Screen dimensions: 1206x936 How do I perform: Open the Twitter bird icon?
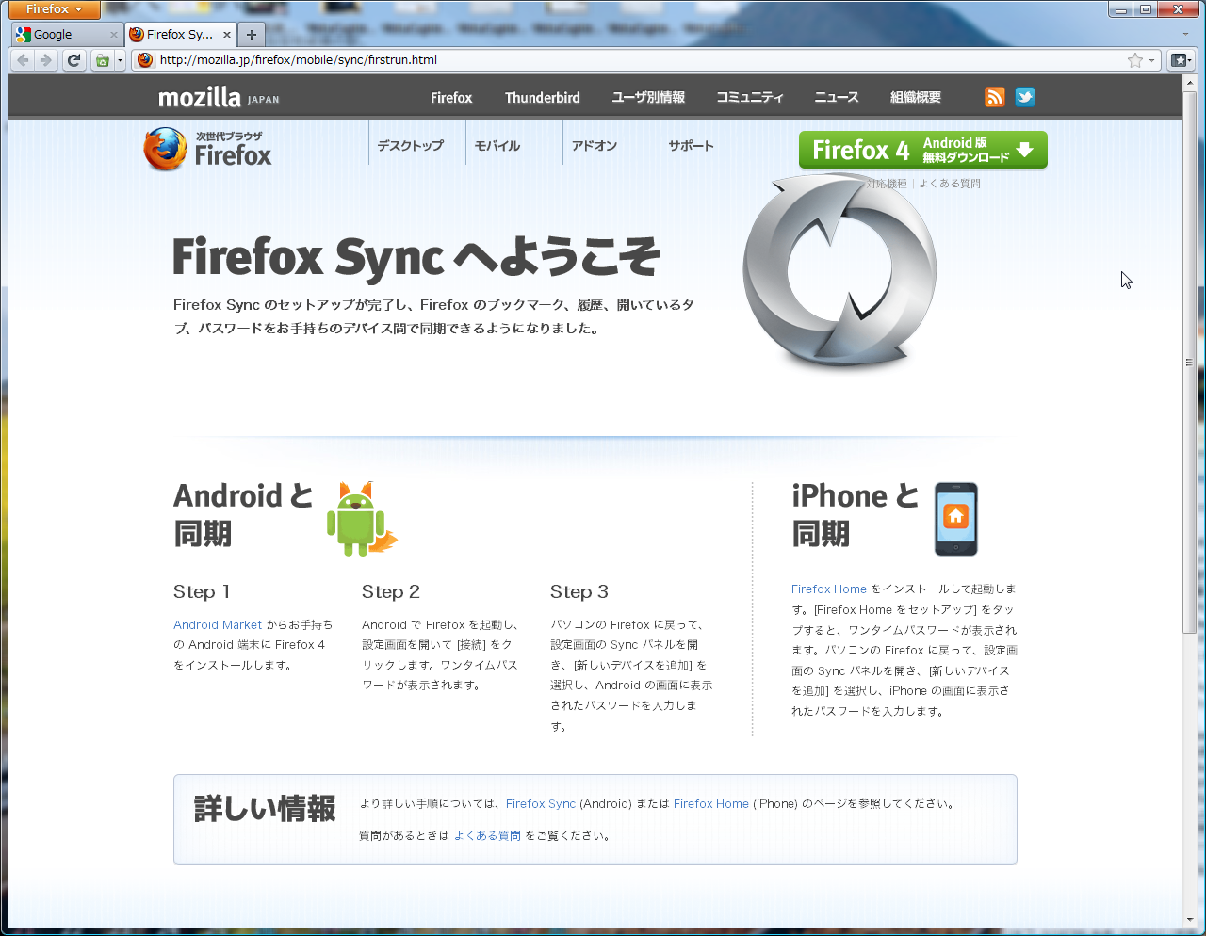pos(1025,97)
